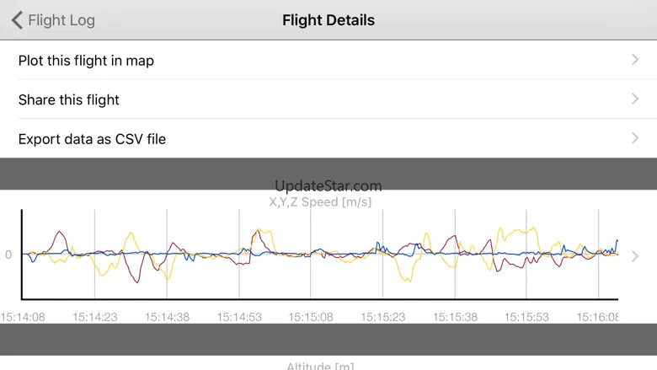Click chevron on Share this flight row
The image size is (657, 370).
635,99
